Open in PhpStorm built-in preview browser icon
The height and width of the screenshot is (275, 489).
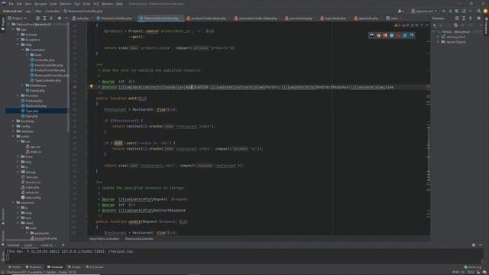point(372,35)
